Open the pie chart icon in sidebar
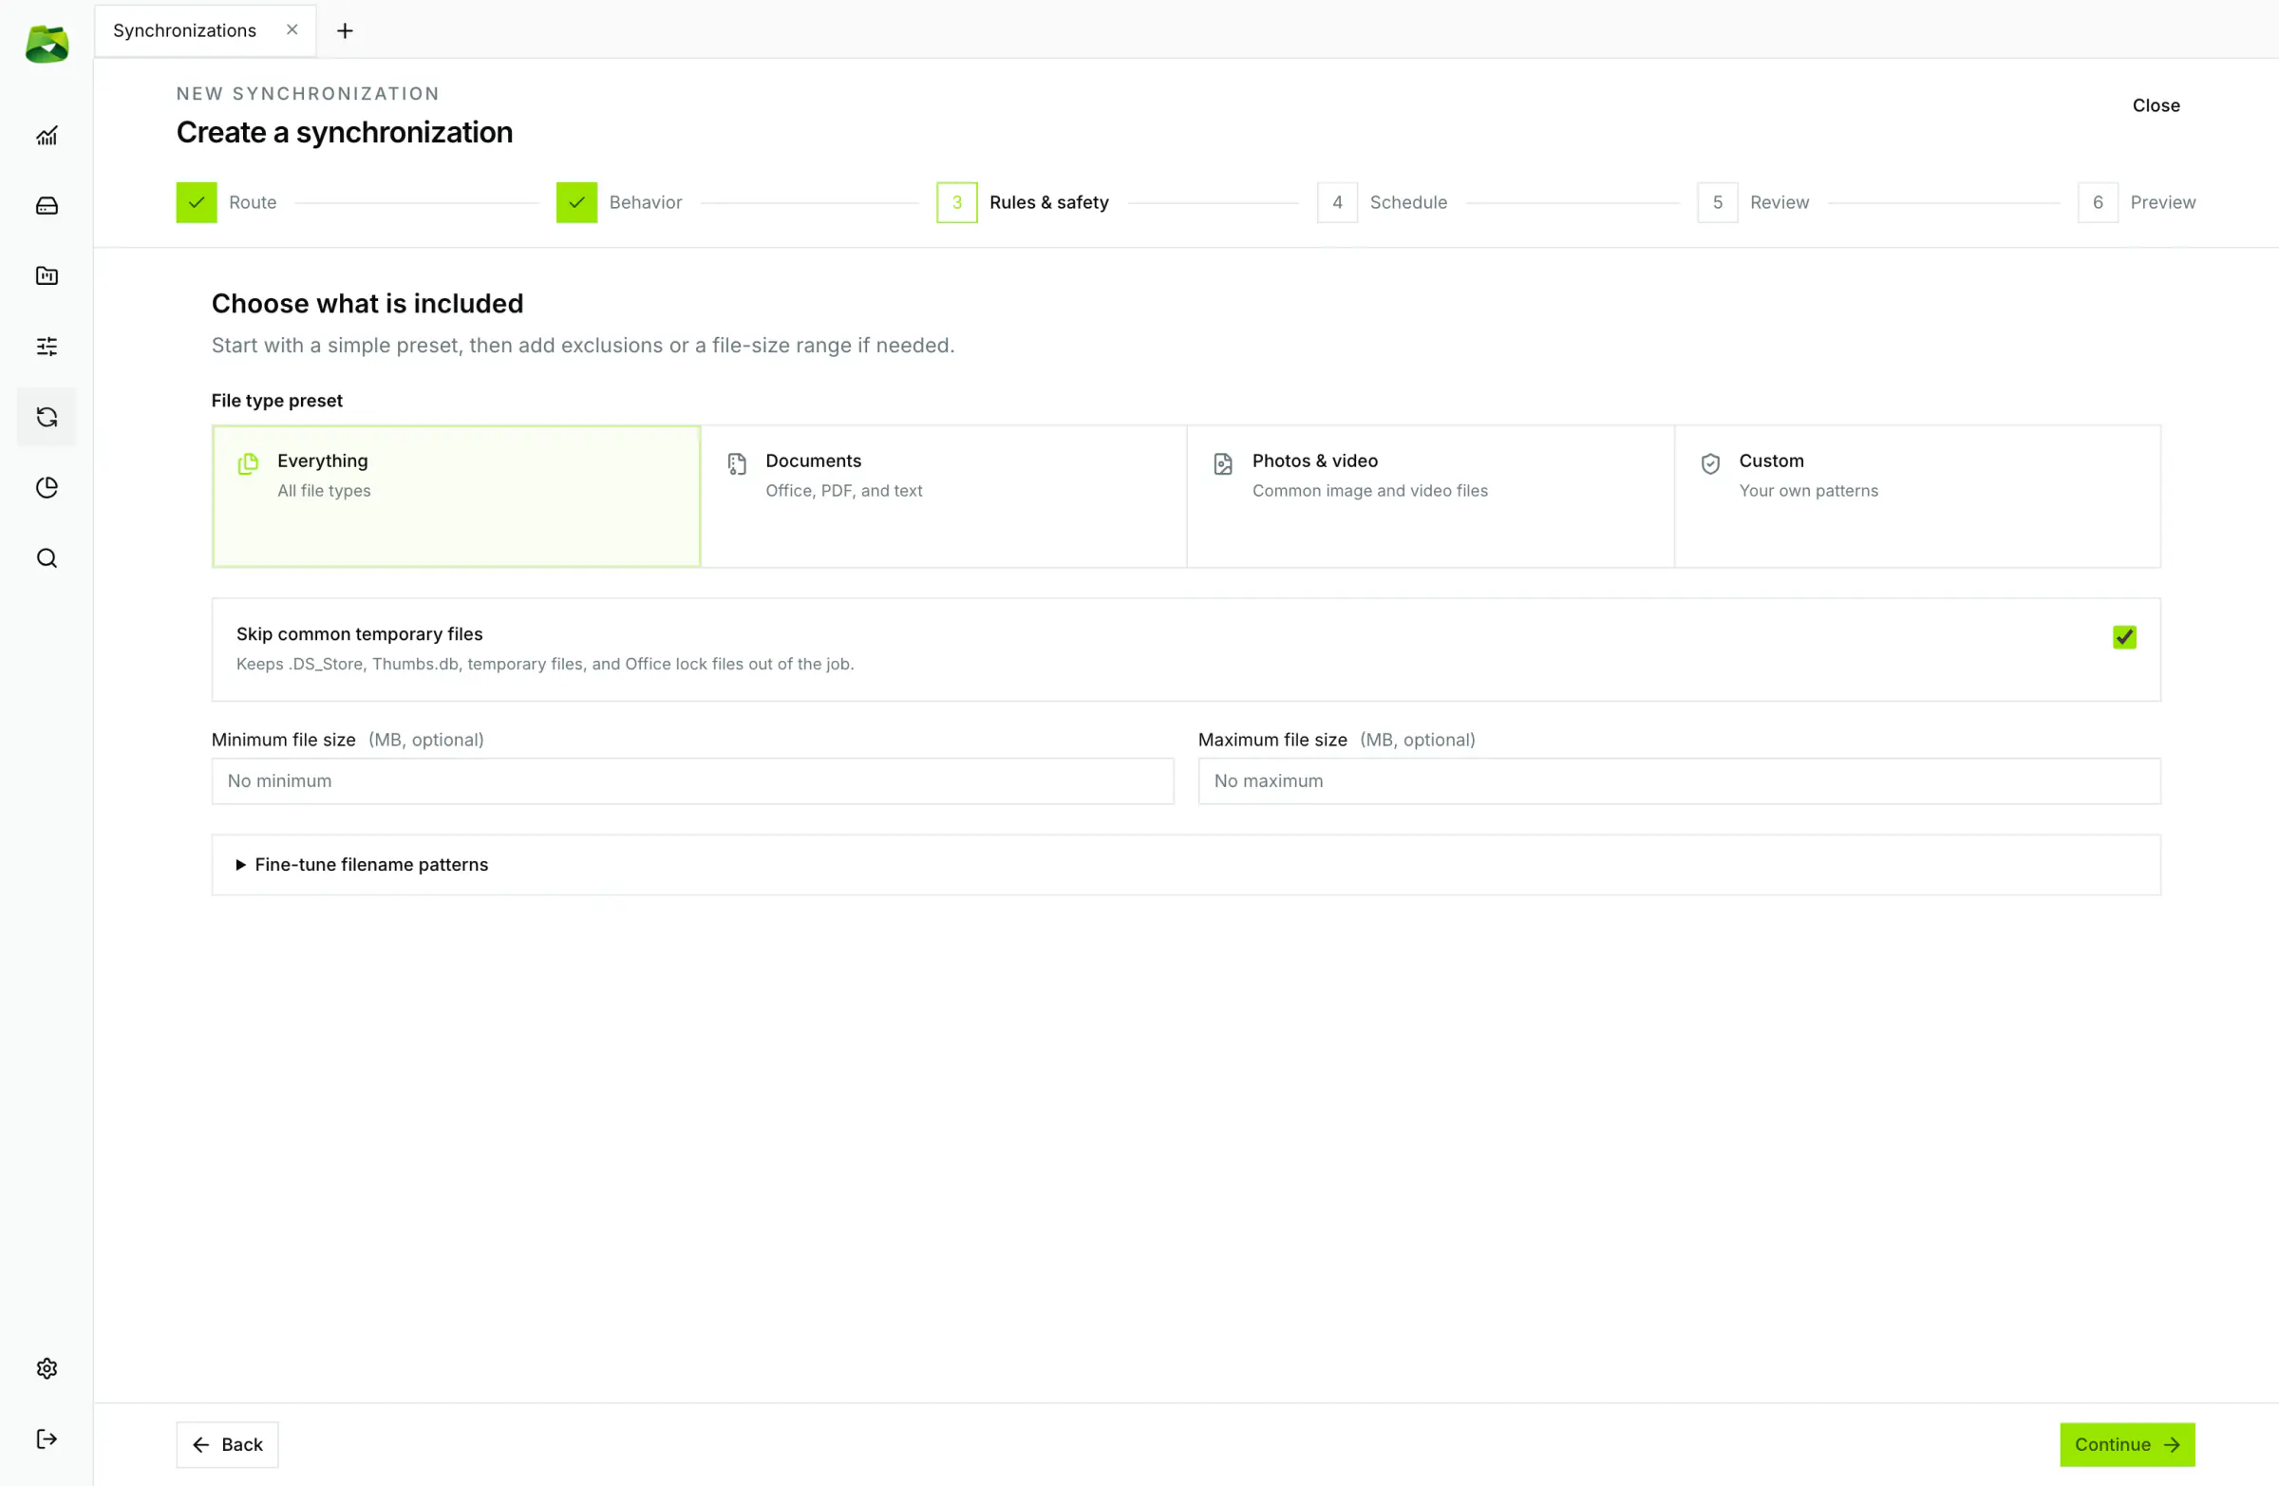Image resolution: width=2279 pixels, height=1486 pixels. coord(46,487)
